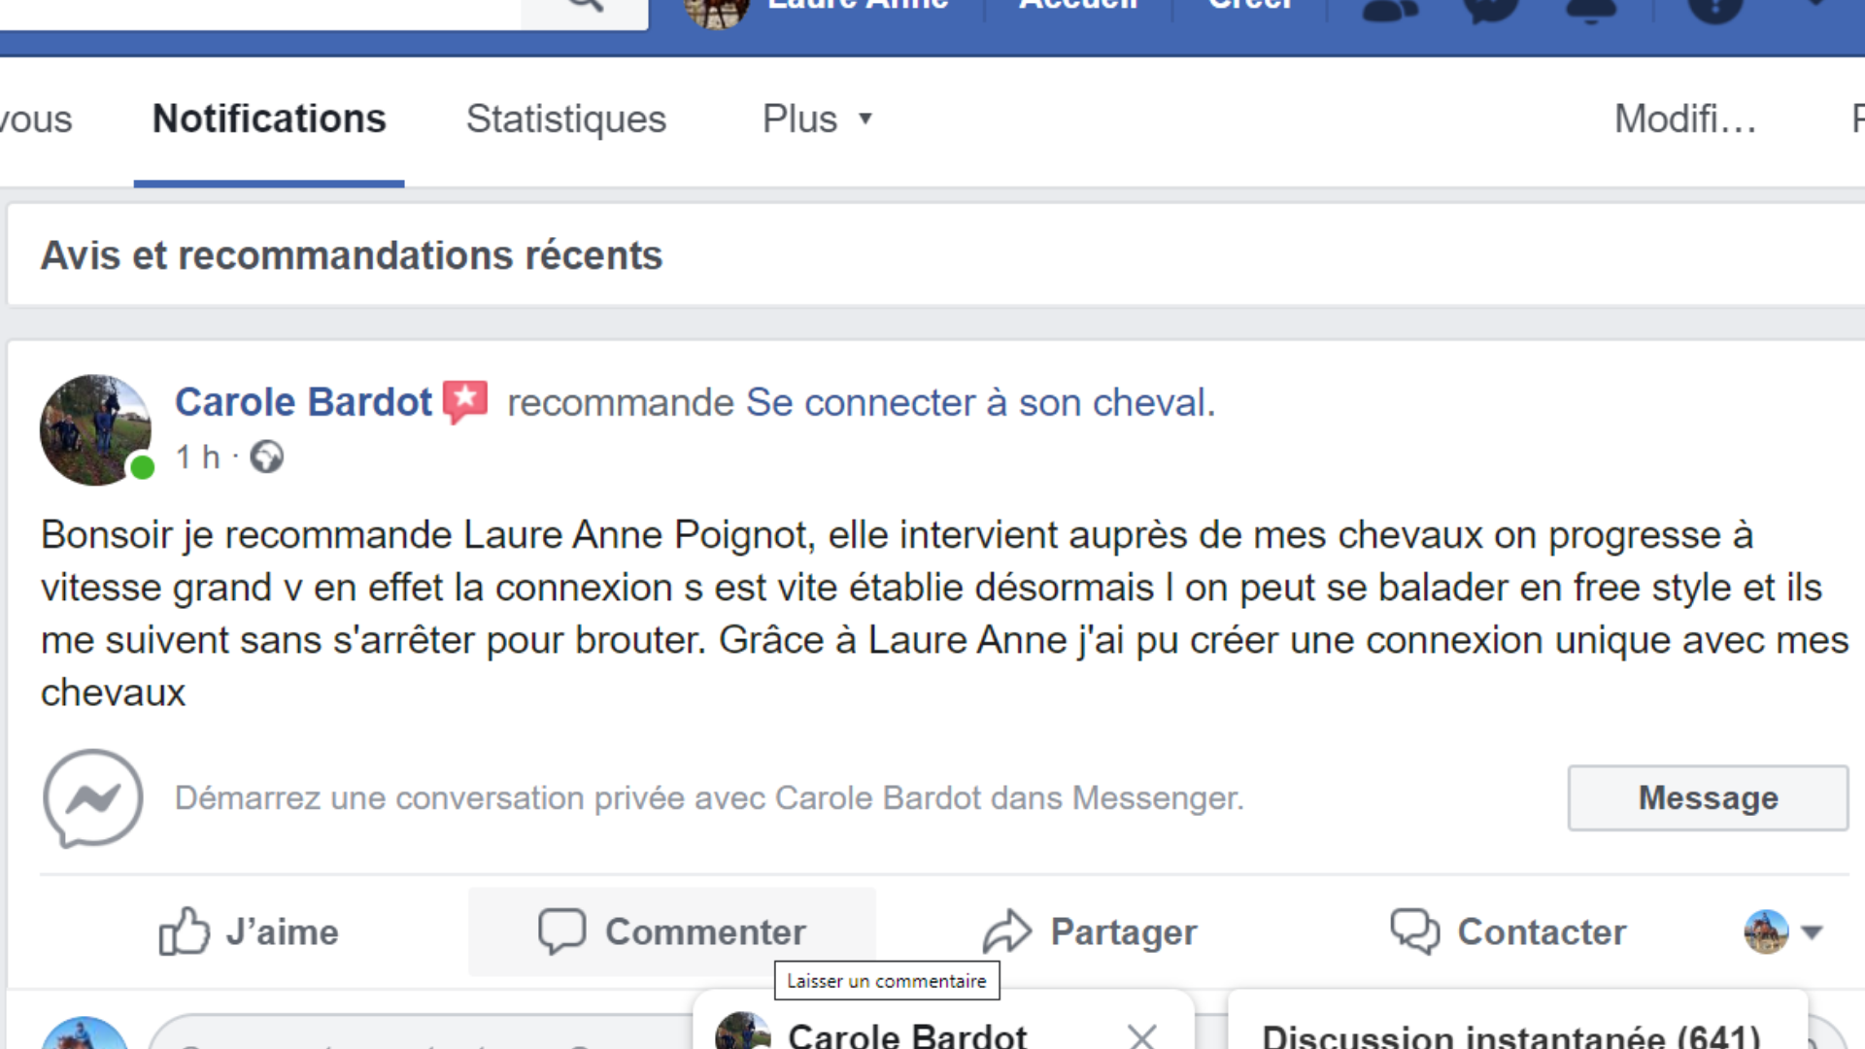Select the Notifications tab
The width and height of the screenshot is (1865, 1049).
[269, 119]
